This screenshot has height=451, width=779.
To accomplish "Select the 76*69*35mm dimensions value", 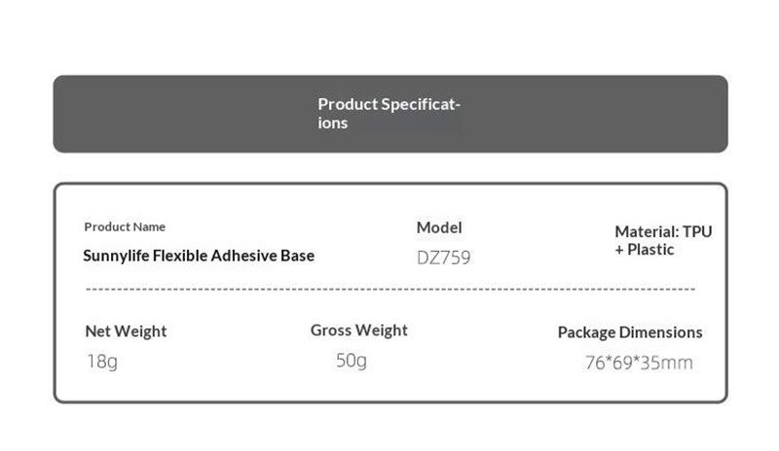I will tap(639, 363).
